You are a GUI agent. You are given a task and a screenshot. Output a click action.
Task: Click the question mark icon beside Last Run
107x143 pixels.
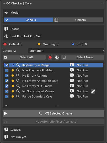[6, 36]
